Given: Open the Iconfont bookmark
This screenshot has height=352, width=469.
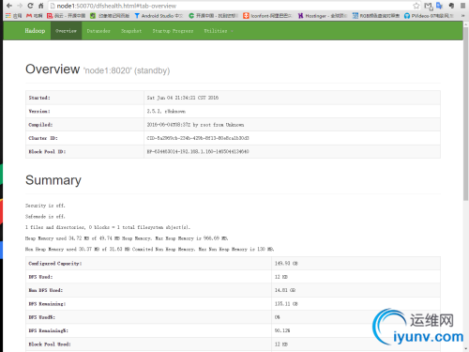Looking at the screenshot, I should (x=267, y=16).
